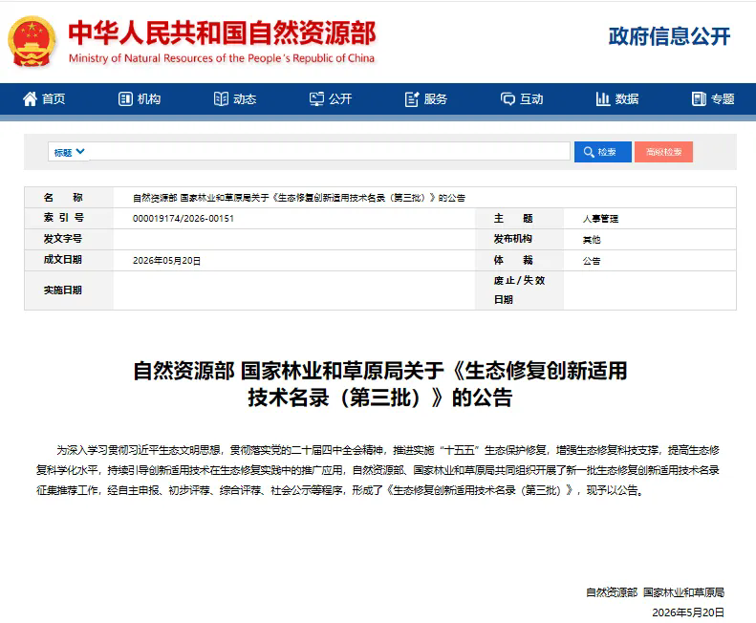Screen dimensions: 756x623
Task: Click the 数据 bar chart icon
Action: coord(603,98)
